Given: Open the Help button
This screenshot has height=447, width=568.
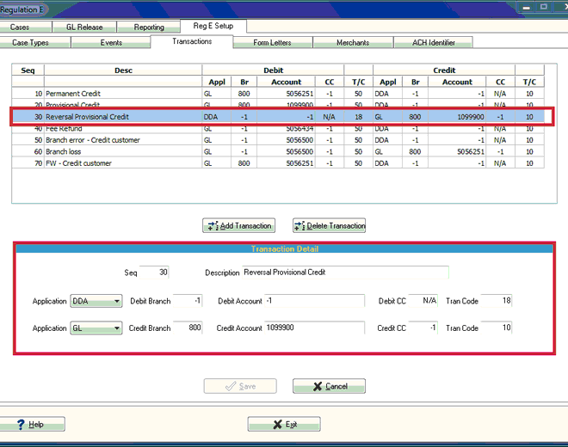Looking at the screenshot, I should [x=30, y=425].
